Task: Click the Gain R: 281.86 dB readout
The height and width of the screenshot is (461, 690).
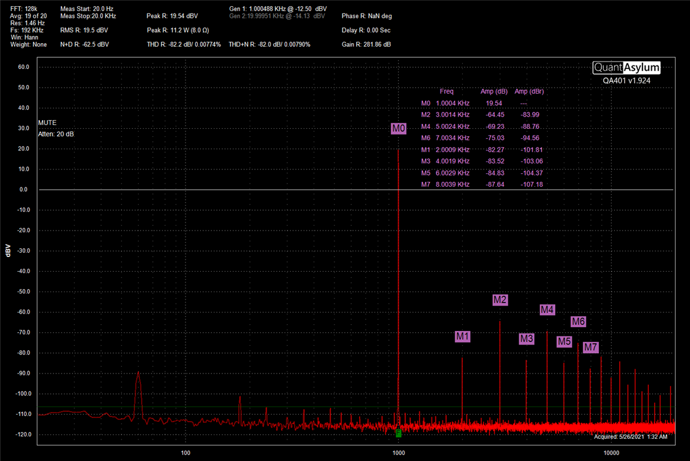Action: click(366, 44)
